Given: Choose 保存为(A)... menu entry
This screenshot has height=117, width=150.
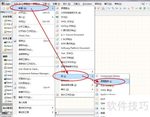Looking at the screenshot, I should [x=34, y=45].
